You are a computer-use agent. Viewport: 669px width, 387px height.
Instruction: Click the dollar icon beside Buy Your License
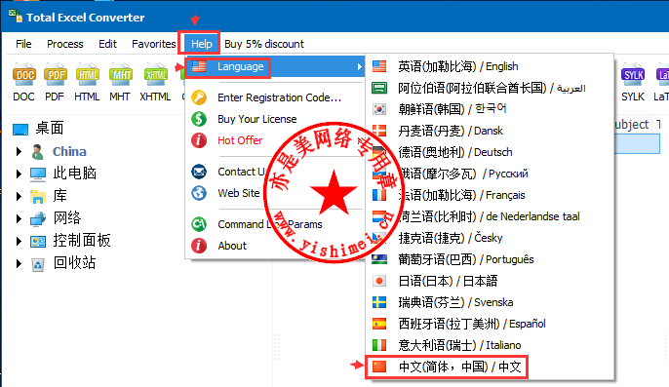tap(199, 119)
